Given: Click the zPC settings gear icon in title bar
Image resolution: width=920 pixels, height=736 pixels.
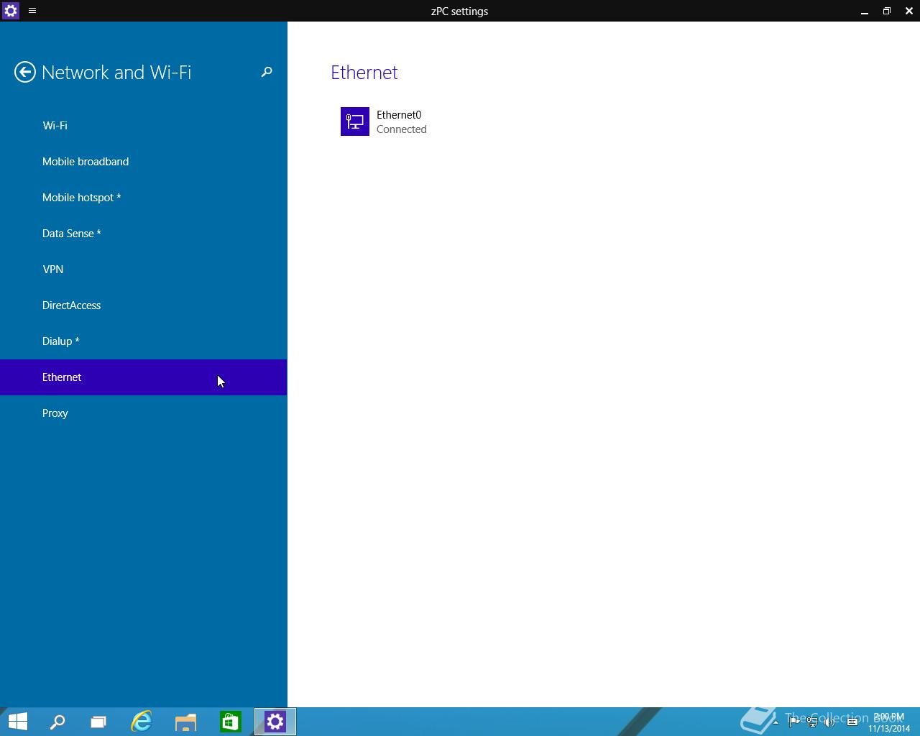Looking at the screenshot, I should [11, 11].
